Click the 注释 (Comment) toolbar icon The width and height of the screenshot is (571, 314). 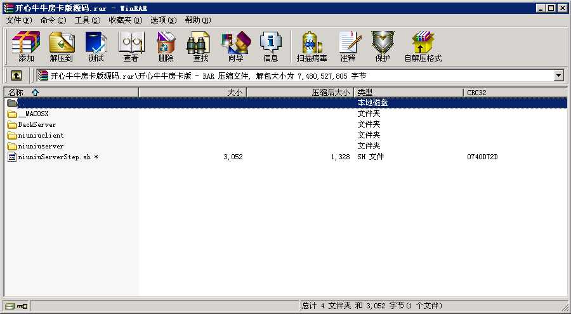tap(348, 46)
